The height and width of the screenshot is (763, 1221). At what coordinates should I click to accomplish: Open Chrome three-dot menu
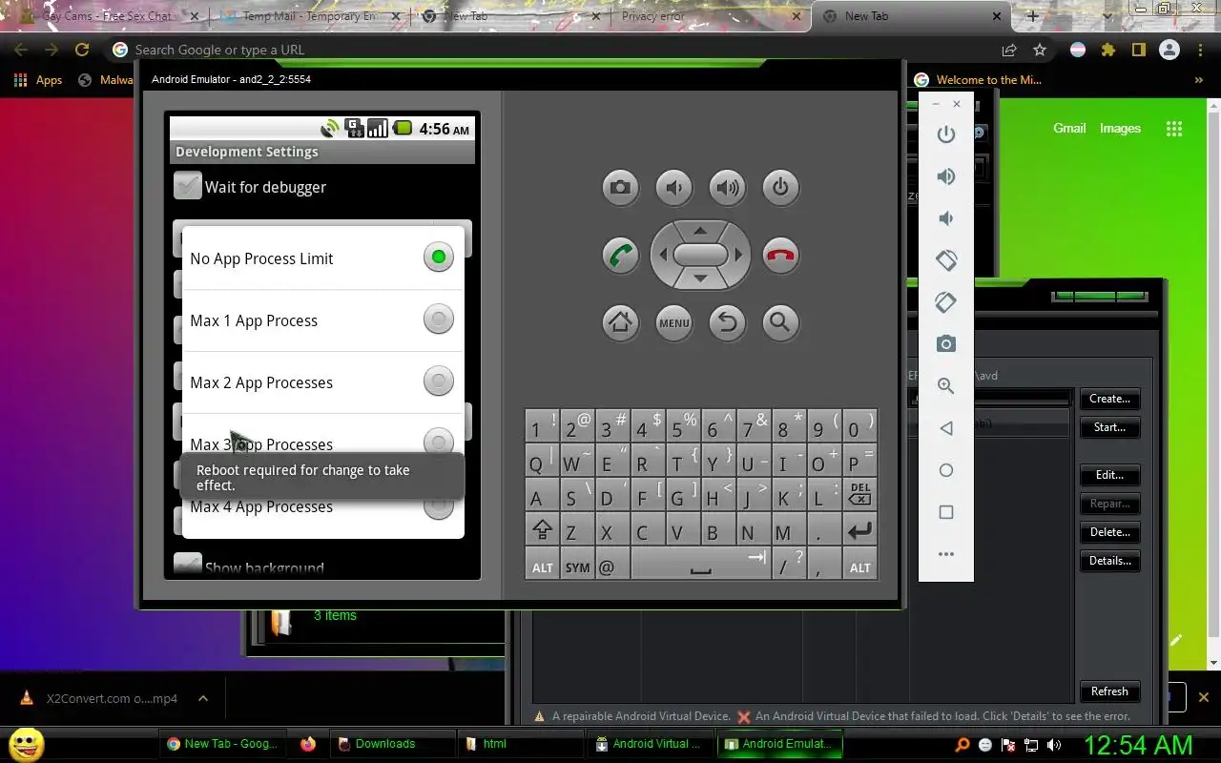point(1201,50)
